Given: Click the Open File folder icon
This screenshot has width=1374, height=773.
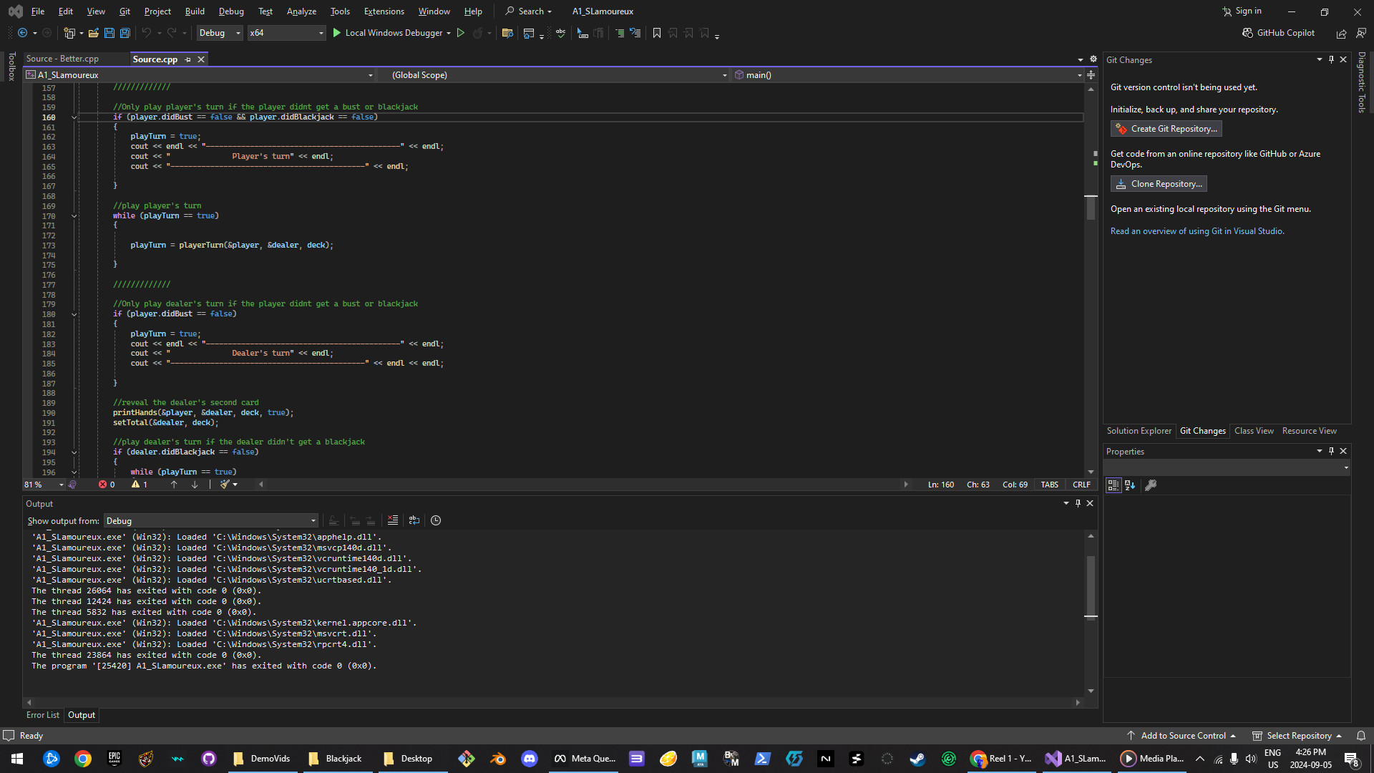Looking at the screenshot, I should click(x=93, y=33).
